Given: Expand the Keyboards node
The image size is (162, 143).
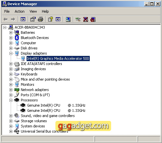Looking at the screenshot, I should point(11,74).
